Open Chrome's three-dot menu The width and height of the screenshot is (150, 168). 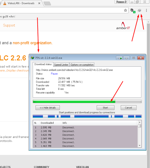(146, 10)
